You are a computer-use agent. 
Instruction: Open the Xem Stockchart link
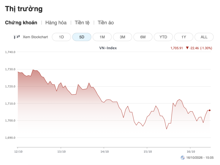pyautogui.click(x=35, y=37)
